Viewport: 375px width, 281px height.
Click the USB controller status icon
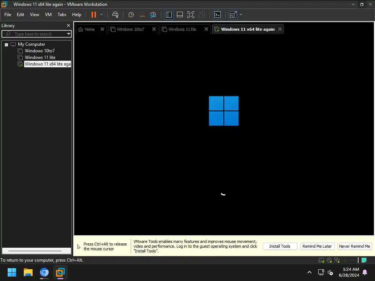(x=345, y=260)
